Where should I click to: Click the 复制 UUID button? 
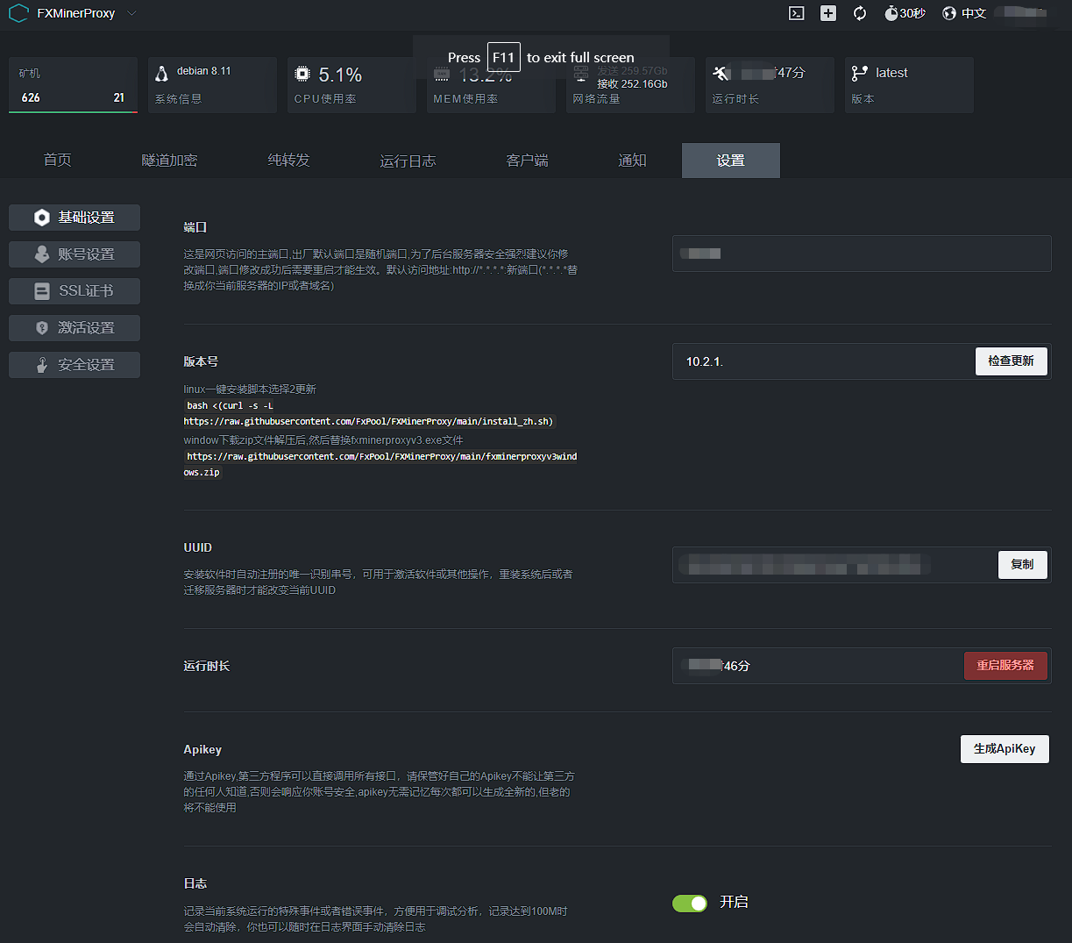click(1023, 565)
